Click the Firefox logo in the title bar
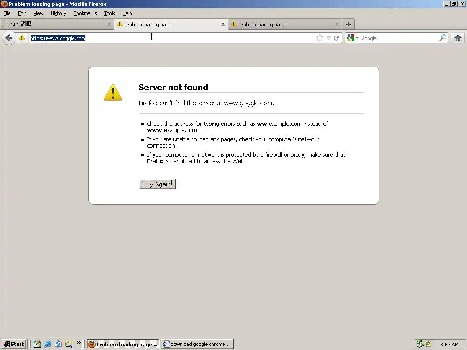Image resolution: width=467 pixels, height=350 pixels. coord(4,4)
